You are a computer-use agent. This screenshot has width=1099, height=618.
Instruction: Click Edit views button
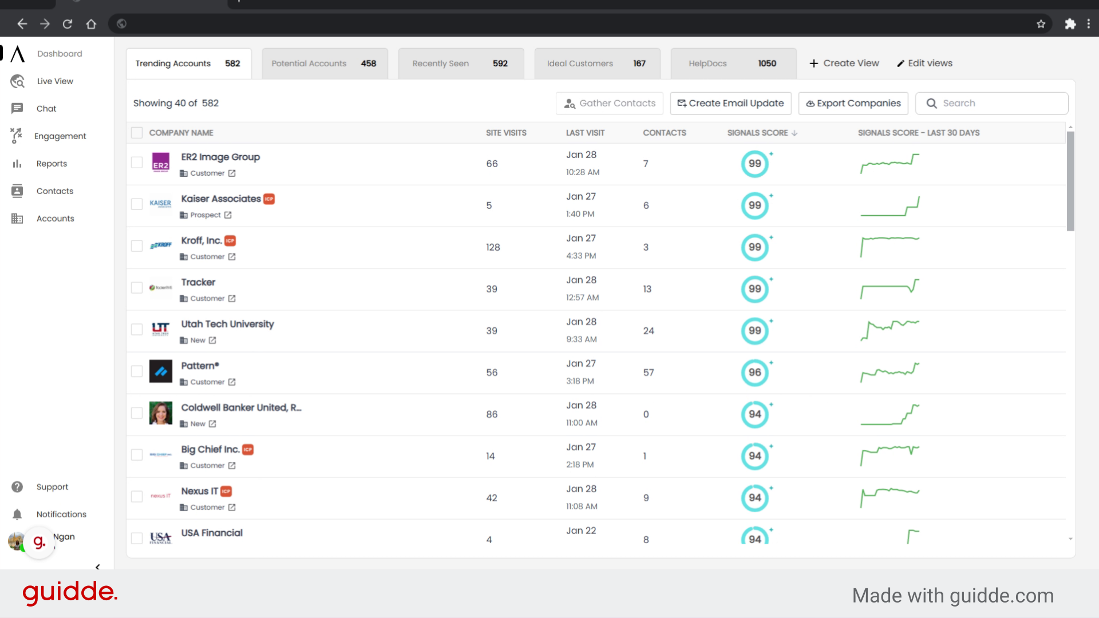click(x=924, y=64)
